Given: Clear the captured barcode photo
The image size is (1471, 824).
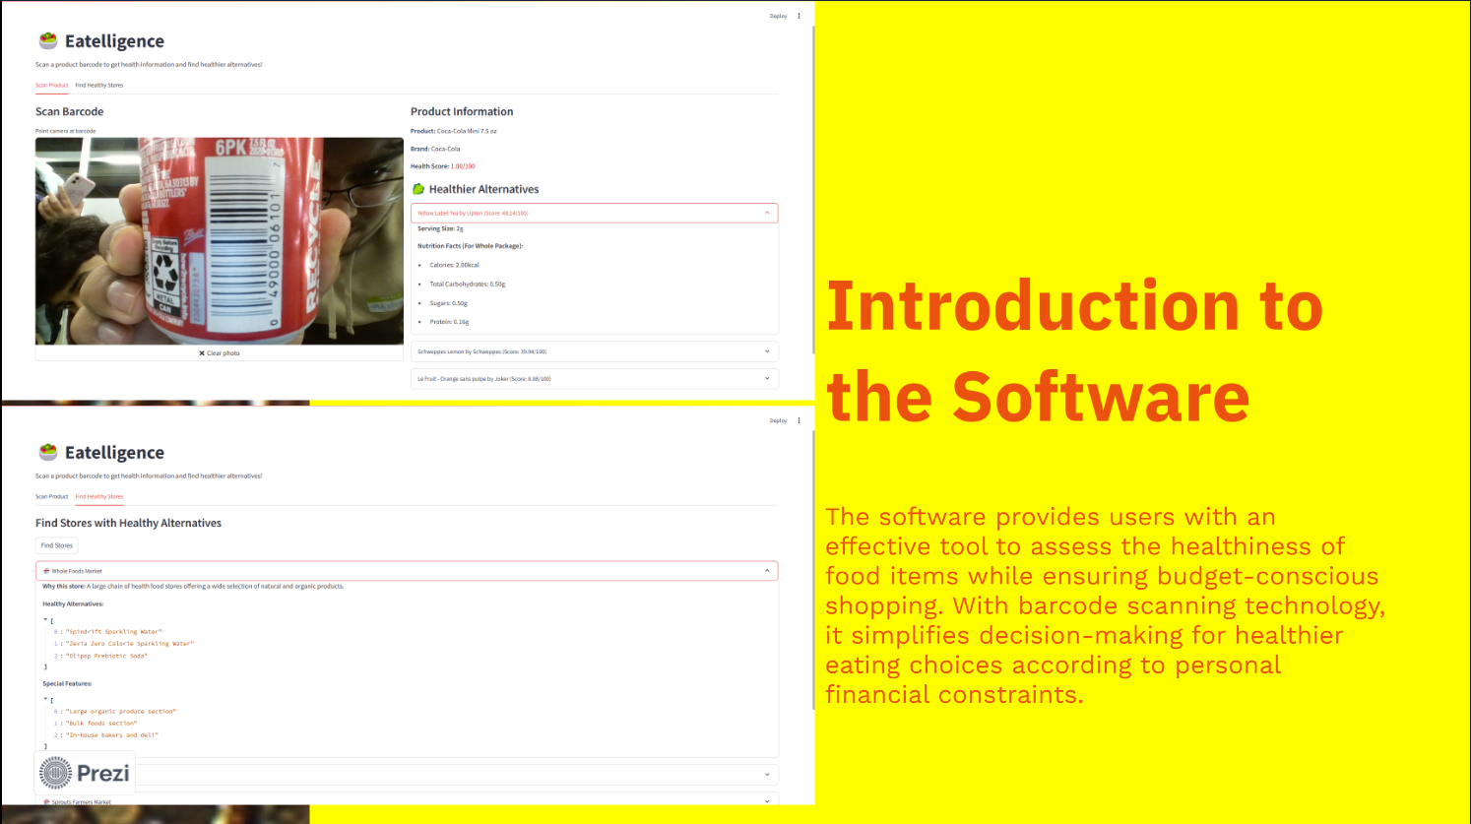Looking at the screenshot, I should point(220,352).
